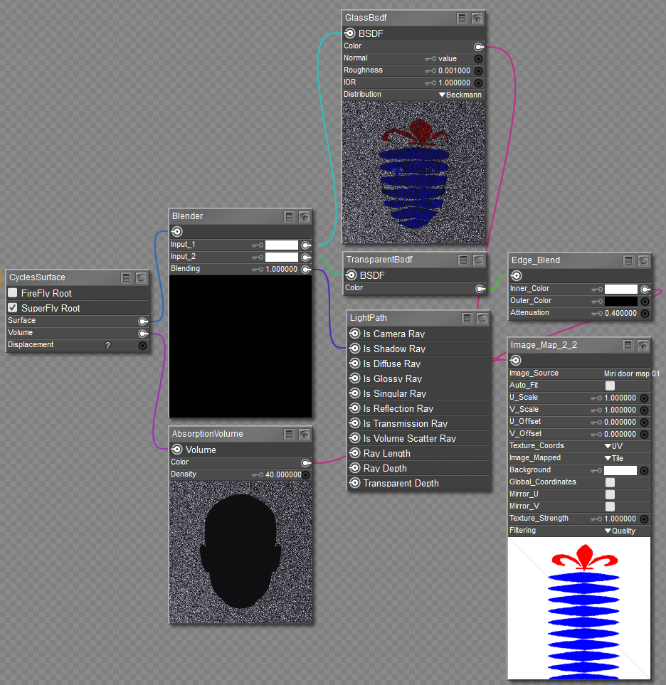This screenshot has width=666, height=685.
Task: Click the Is Camera Ray output socket
Action: click(354, 334)
